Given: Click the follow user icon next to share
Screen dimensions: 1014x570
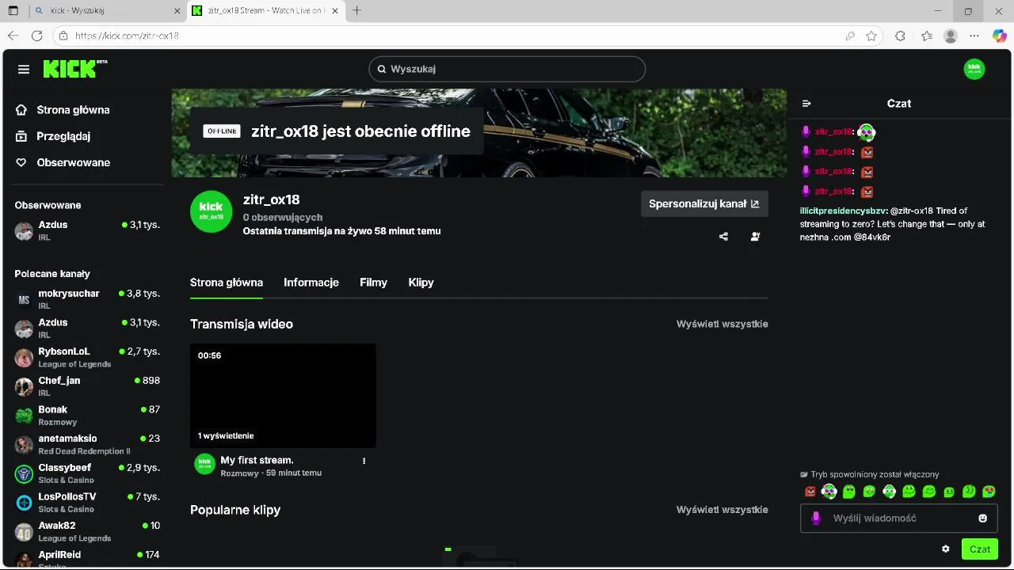Looking at the screenshot, I should click(x=755, y=236).
